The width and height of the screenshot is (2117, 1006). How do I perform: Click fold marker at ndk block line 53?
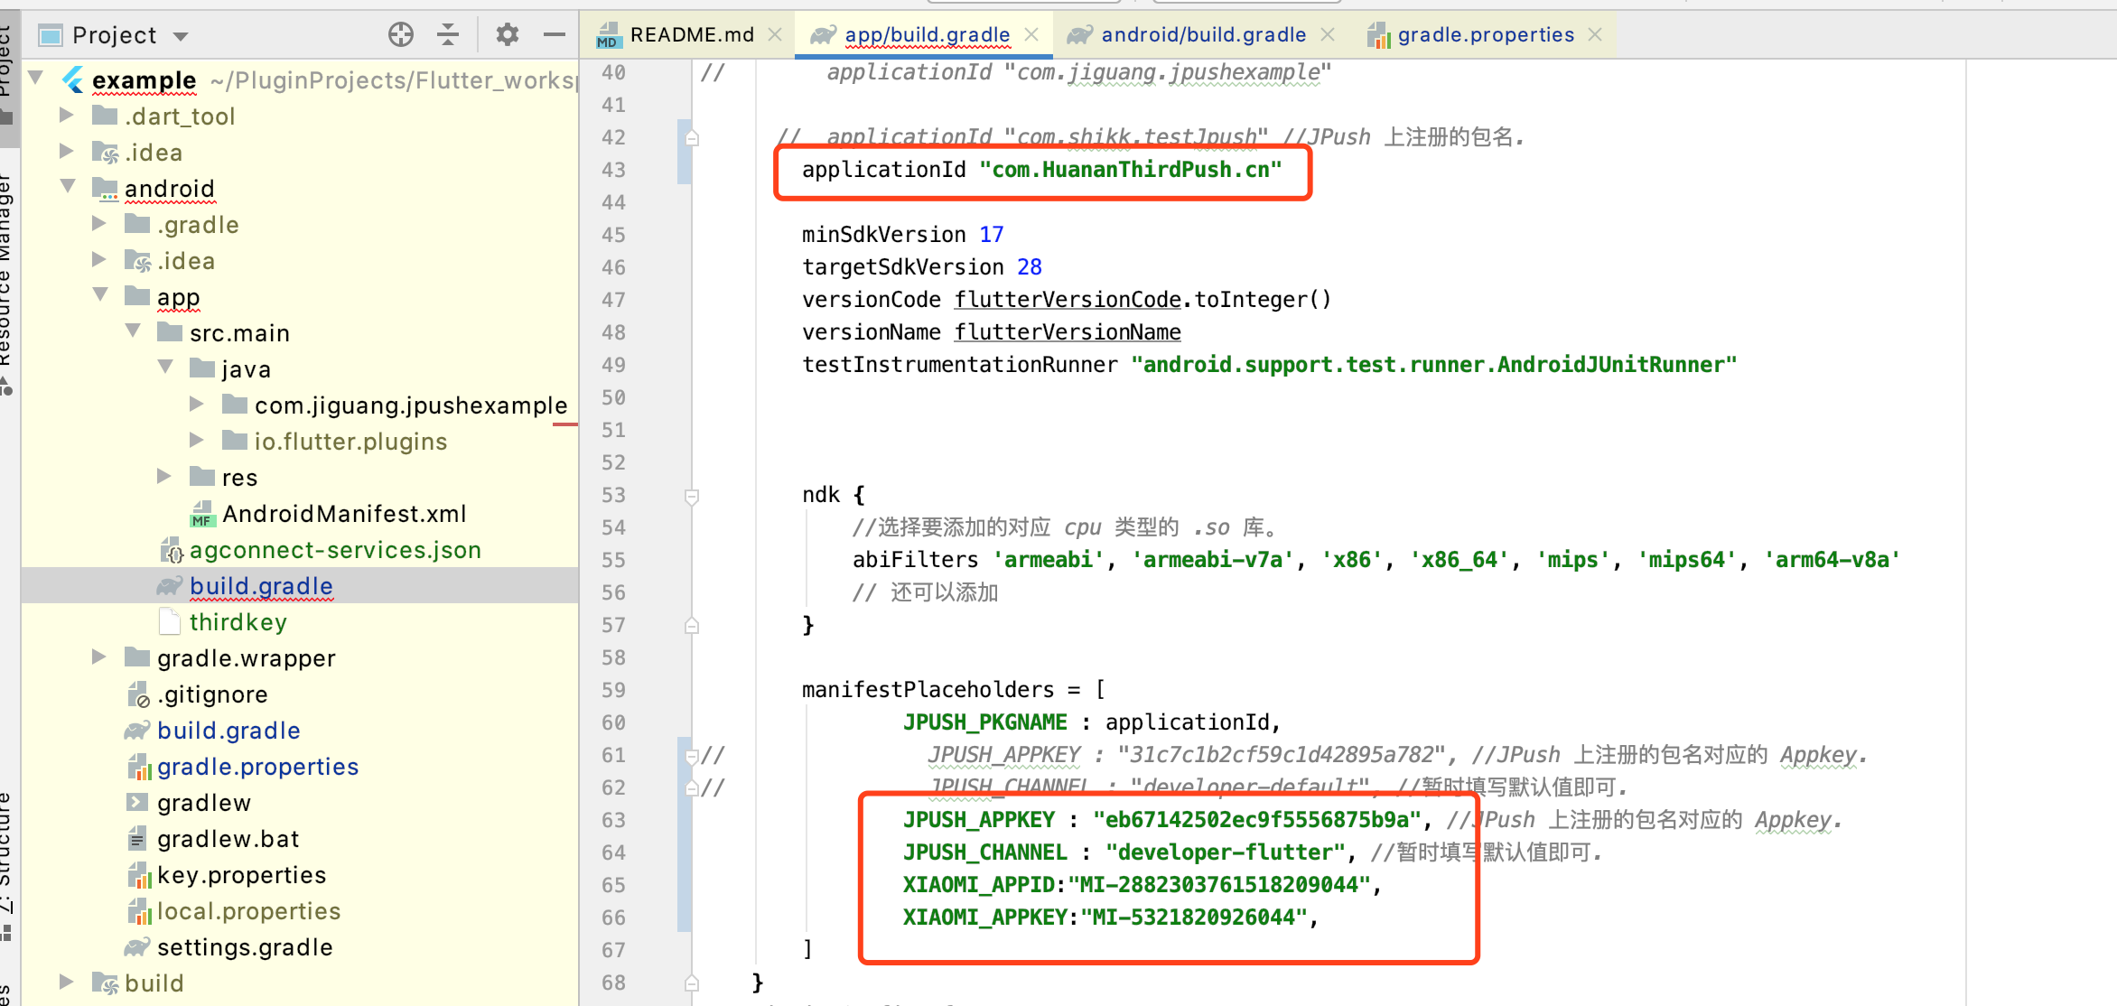click(692, 496)
